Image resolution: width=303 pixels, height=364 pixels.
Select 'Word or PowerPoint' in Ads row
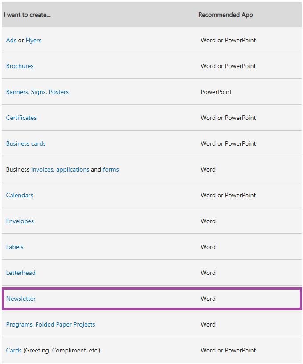228,40
